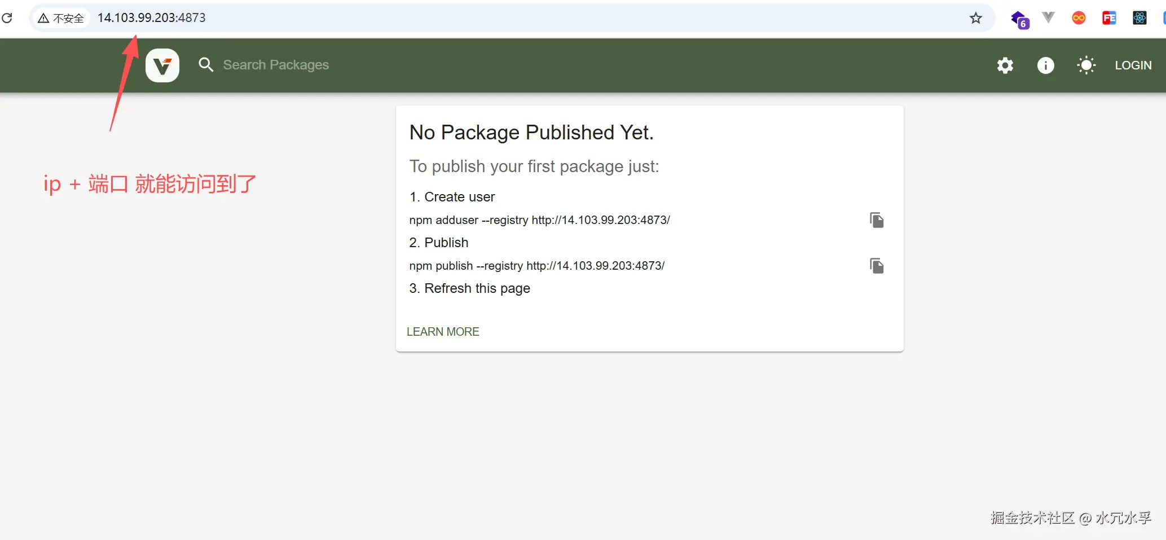Toggle light/dark theme sun icon
1166x540 pixels.
(x=1086, y=65)
